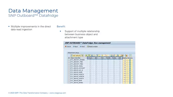
Task: Click the DMS column header
Action: click(x=120, y=58)
